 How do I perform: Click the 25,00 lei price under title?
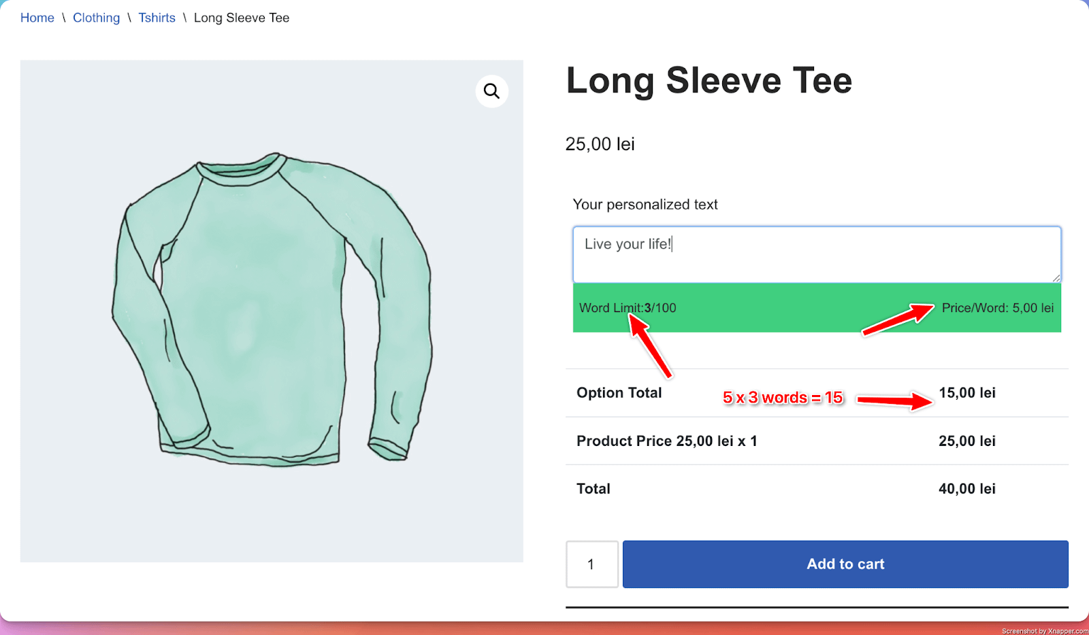click(600, 144)
